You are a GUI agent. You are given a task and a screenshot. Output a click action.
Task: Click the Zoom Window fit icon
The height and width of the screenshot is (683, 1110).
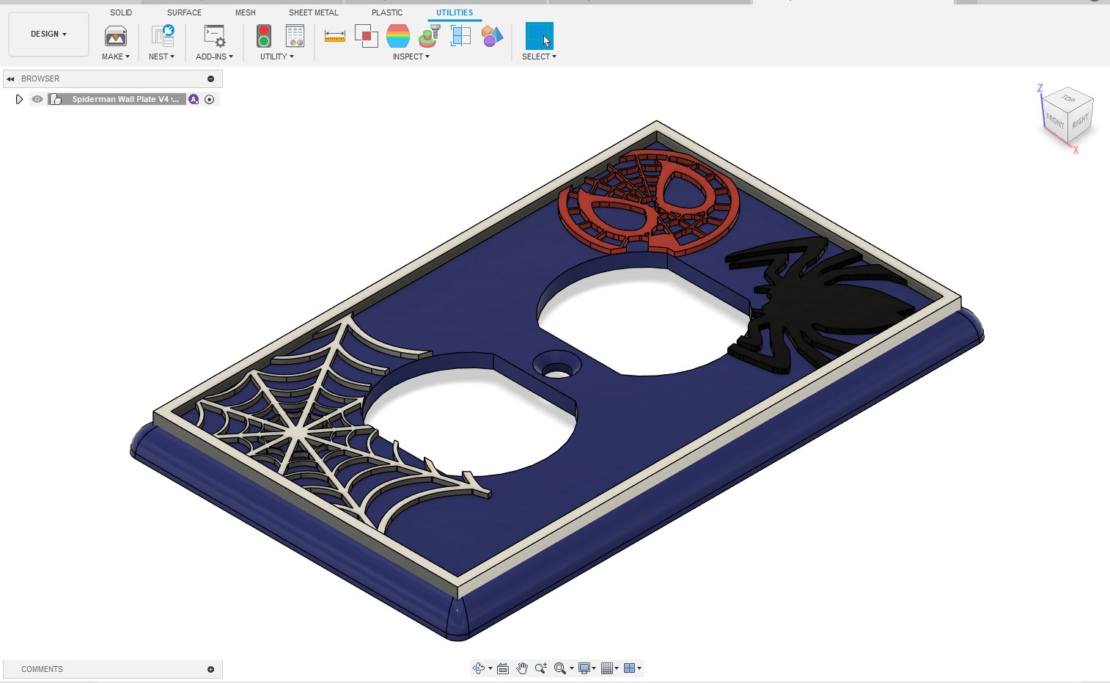tap(560, 668)
